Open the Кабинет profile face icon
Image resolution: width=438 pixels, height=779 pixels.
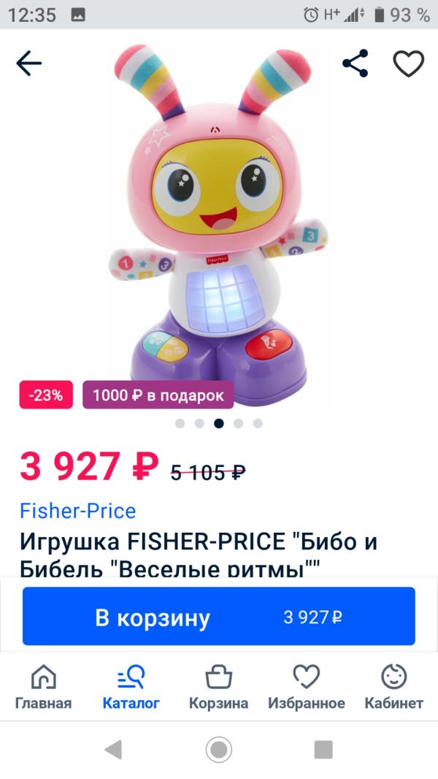coord(394,687)
